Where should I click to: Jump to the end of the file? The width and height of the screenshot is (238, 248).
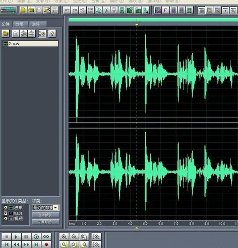[36, 244]
